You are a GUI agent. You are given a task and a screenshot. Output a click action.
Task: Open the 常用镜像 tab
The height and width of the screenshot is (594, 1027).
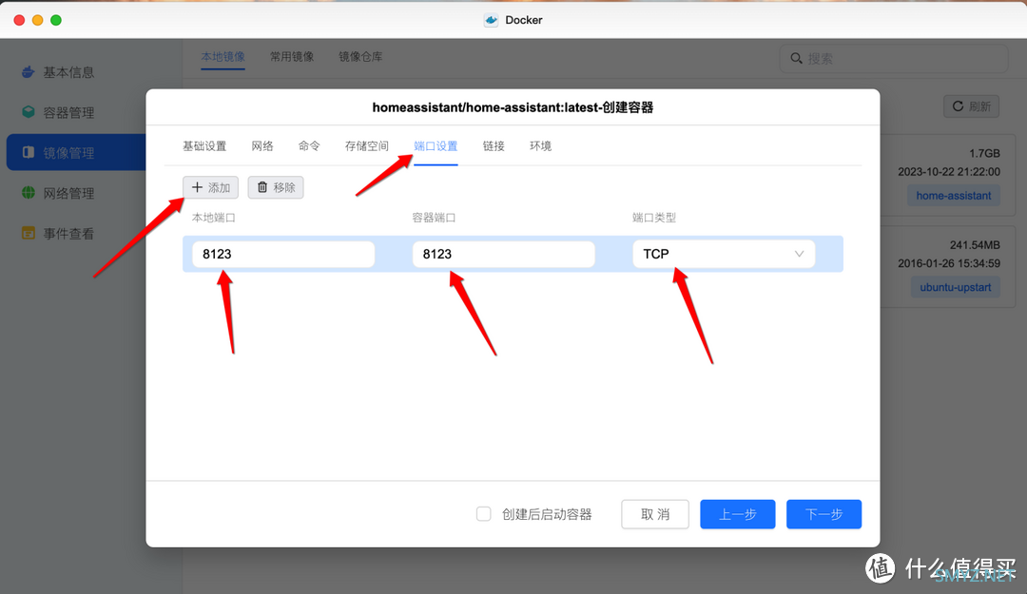tap(292, 57)
